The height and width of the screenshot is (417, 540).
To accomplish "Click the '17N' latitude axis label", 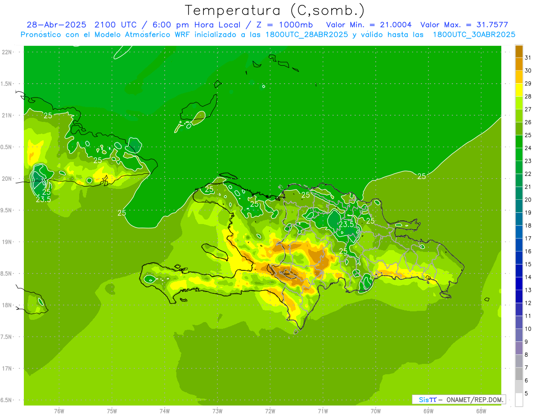I will click(8, 368).
